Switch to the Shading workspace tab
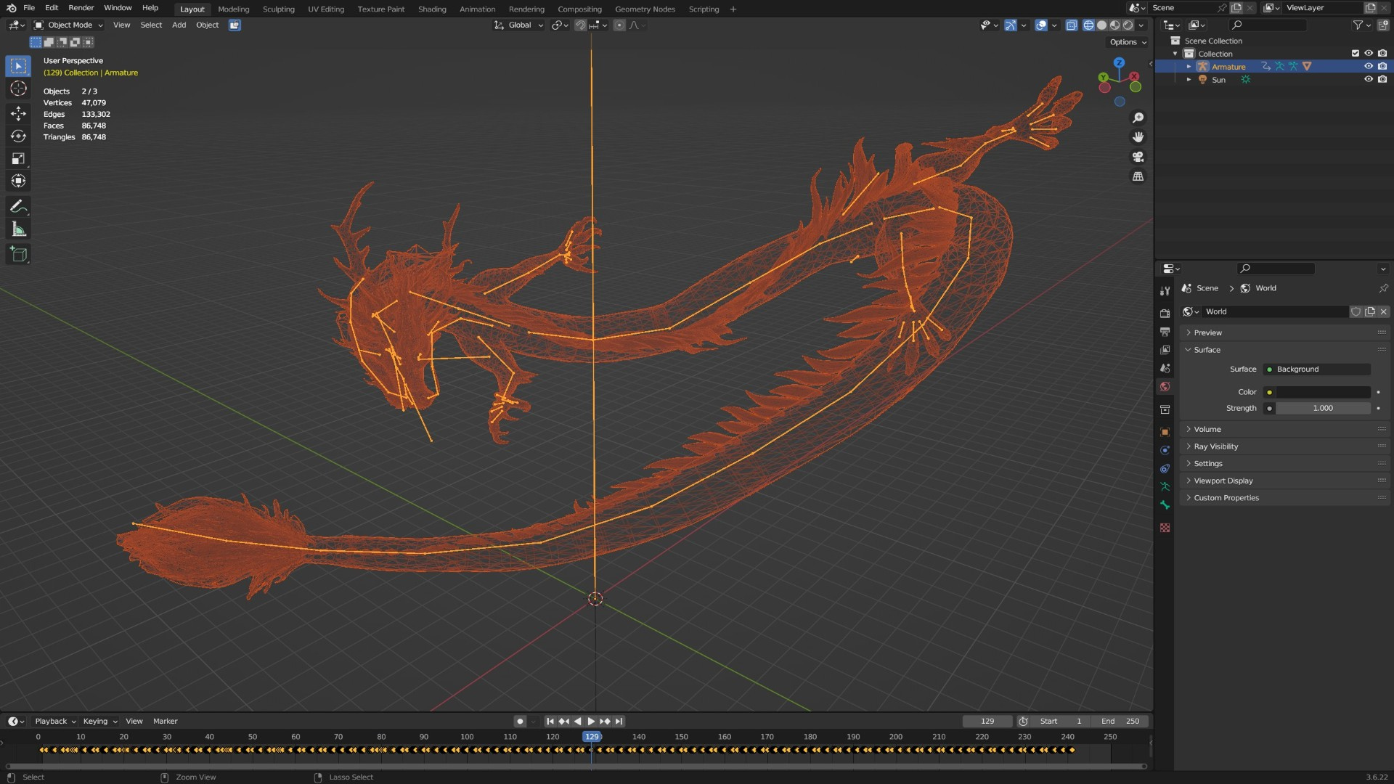This screenshot has width=1394, height=784. point(432,9)
